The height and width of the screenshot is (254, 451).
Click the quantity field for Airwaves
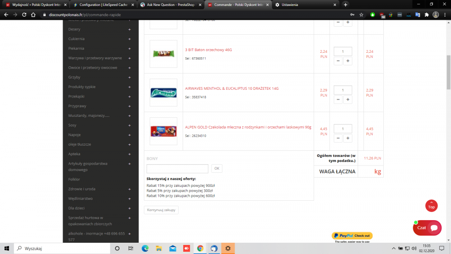tap(343, 90)
